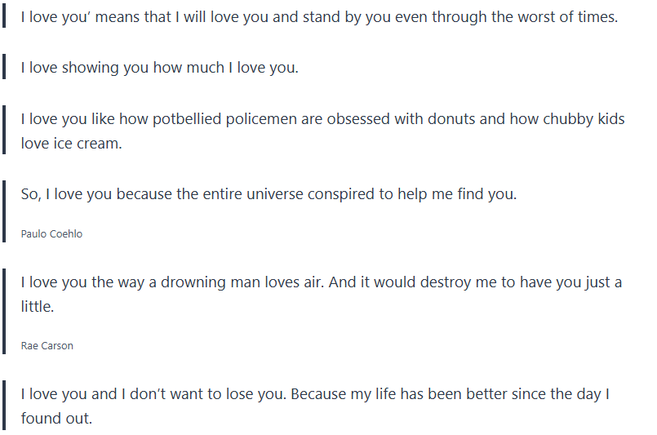Click the vertical bar beside the "worst of times" quote
Screen dimensions: 657x435
coord(5,16)
